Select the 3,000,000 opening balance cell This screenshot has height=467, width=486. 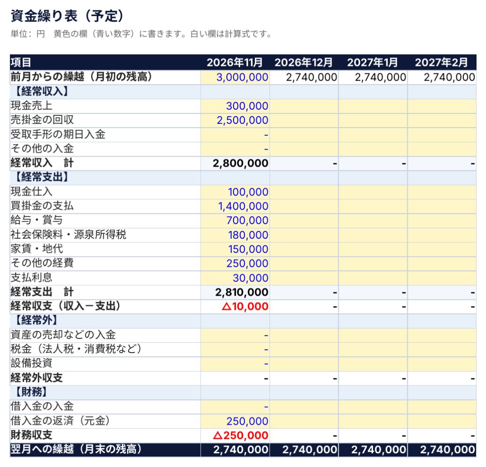tap(235, 77)
